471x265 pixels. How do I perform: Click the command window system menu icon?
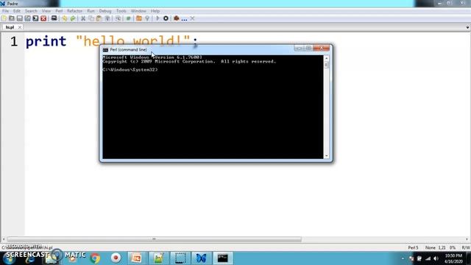(x=105, y=49)
